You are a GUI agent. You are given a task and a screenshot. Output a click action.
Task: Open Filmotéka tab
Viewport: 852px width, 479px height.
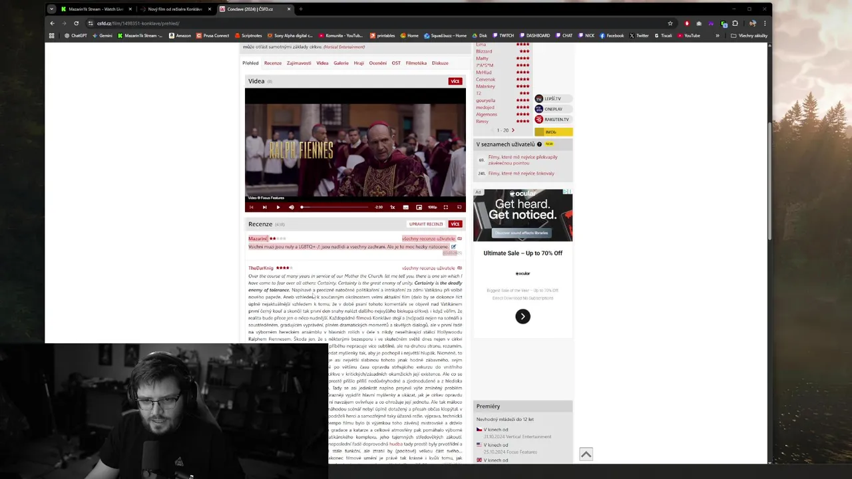pyautogui.click(x=416, y=63)
